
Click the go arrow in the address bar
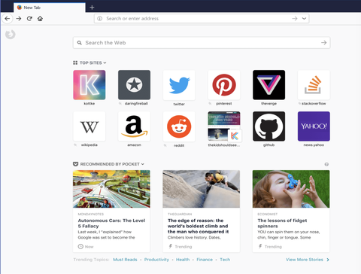[x=295, y=19]
